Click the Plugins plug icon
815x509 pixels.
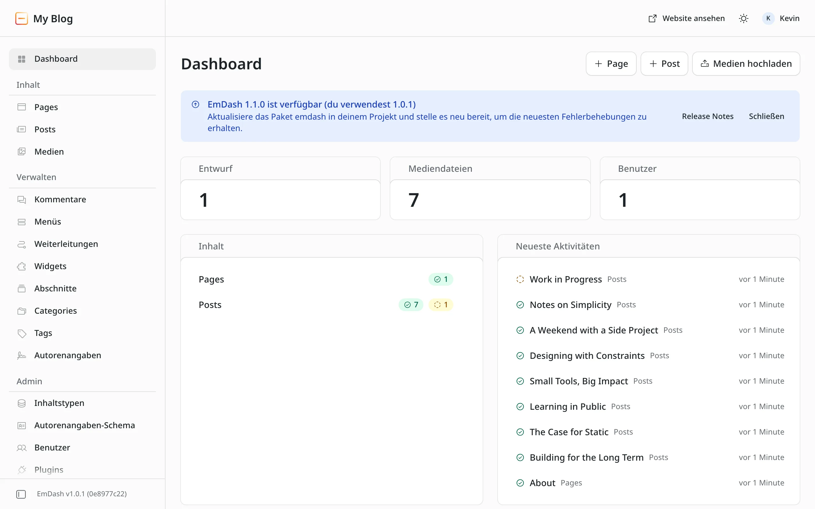coord(22,470)
